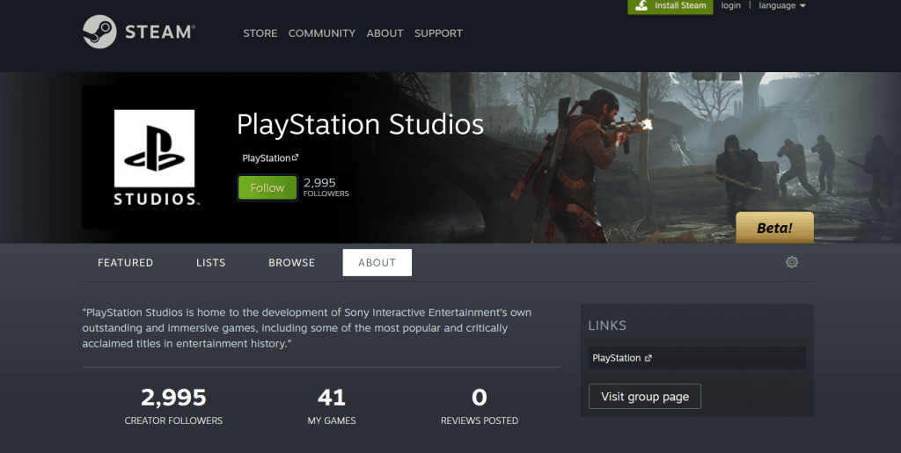Click the 2,995 creator followers stat
The height and width of the screenshot is (453, 901).
(x=173, y=406)
